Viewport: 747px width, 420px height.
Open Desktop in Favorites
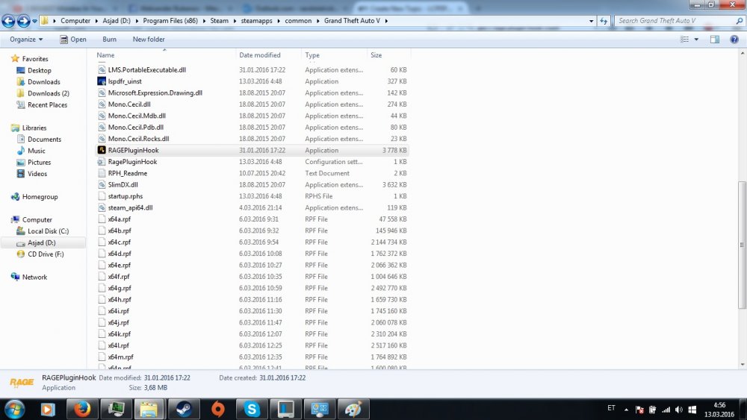click(x=39, y=70)
